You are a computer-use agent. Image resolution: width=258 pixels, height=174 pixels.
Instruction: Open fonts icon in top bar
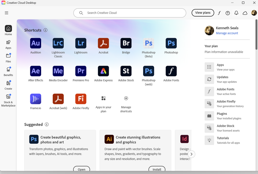tap(219, 13)
